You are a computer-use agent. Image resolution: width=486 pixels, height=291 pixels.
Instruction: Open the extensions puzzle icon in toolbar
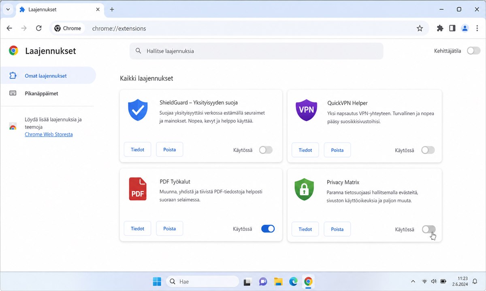pyautogui.click(x=440, y=28)
